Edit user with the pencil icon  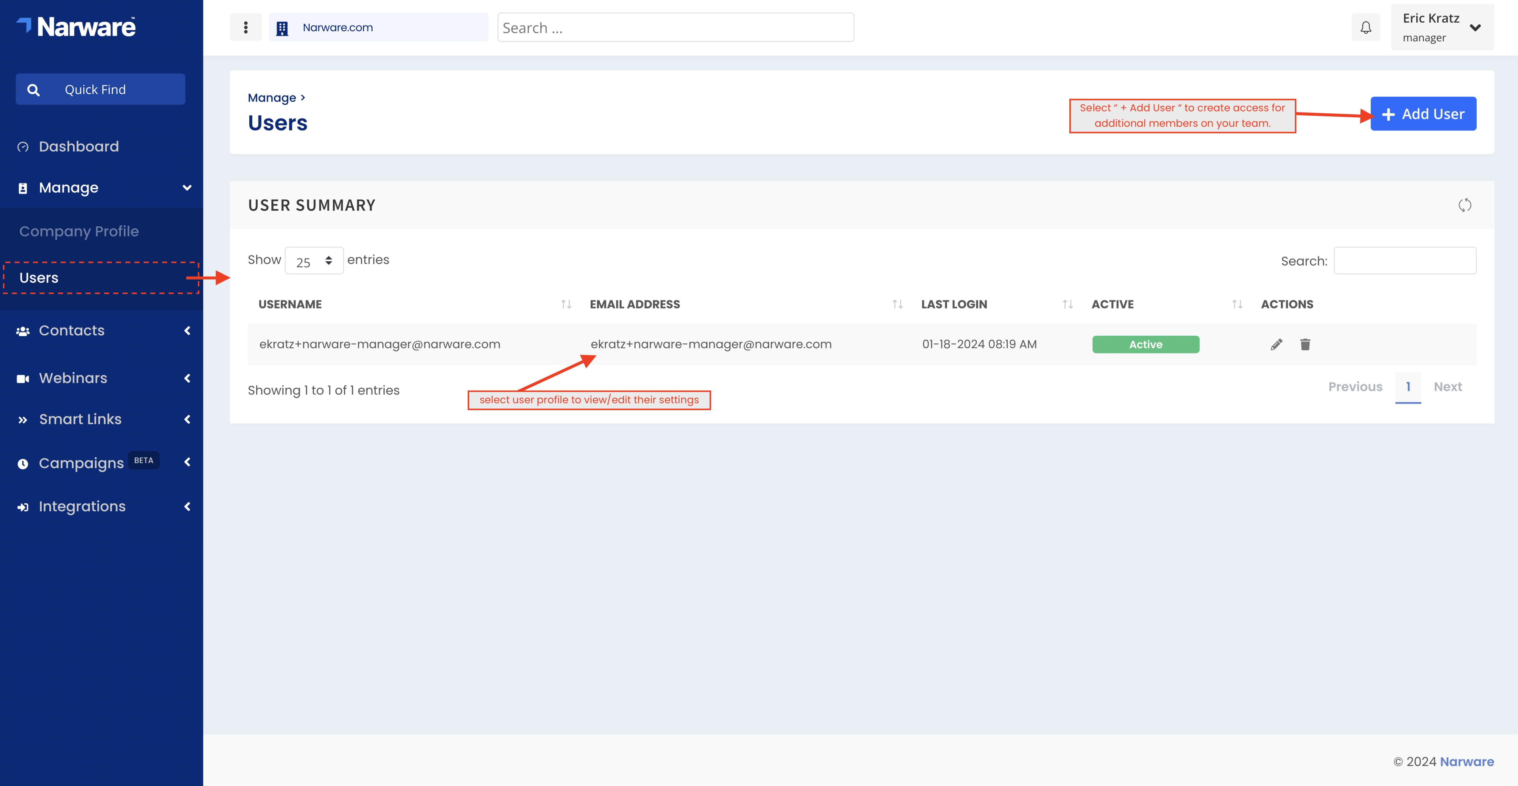[1276, 345]
